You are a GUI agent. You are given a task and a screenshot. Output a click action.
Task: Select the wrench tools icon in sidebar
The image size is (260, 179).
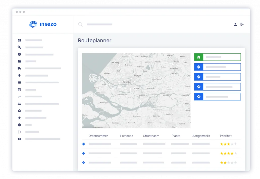click(x=19, y=47)
